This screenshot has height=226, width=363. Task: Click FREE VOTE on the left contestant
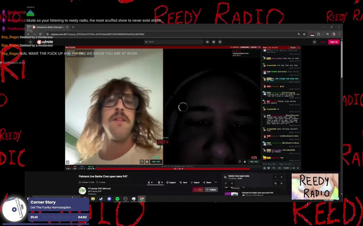[156, 162]
